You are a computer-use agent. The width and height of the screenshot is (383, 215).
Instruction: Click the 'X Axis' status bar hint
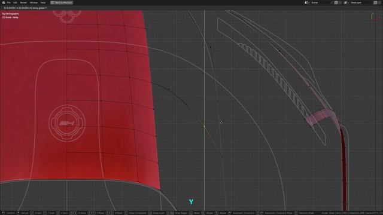[38, 213]
